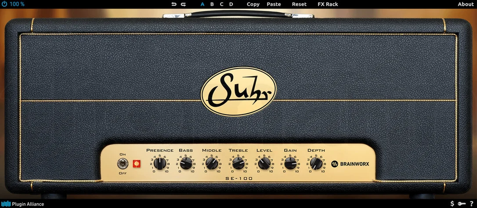This screenshot has width=477, height=208.
Task: Flip the On/Off power toggle switch
Action: pyautogui.click(x=123, y=164)
